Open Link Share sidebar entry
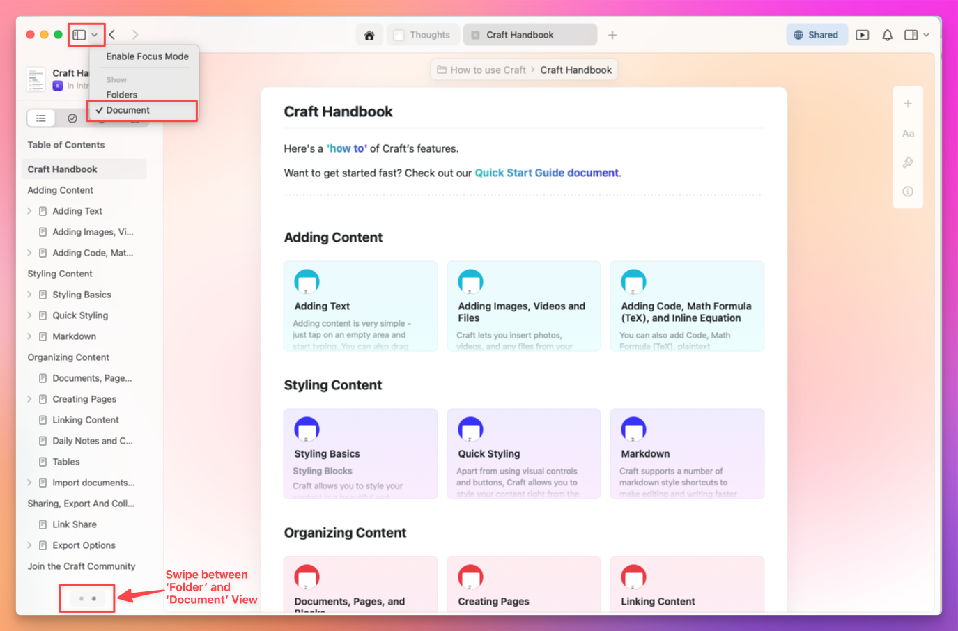This screenshot has width=958, height=631. click(x=75, y=524)
